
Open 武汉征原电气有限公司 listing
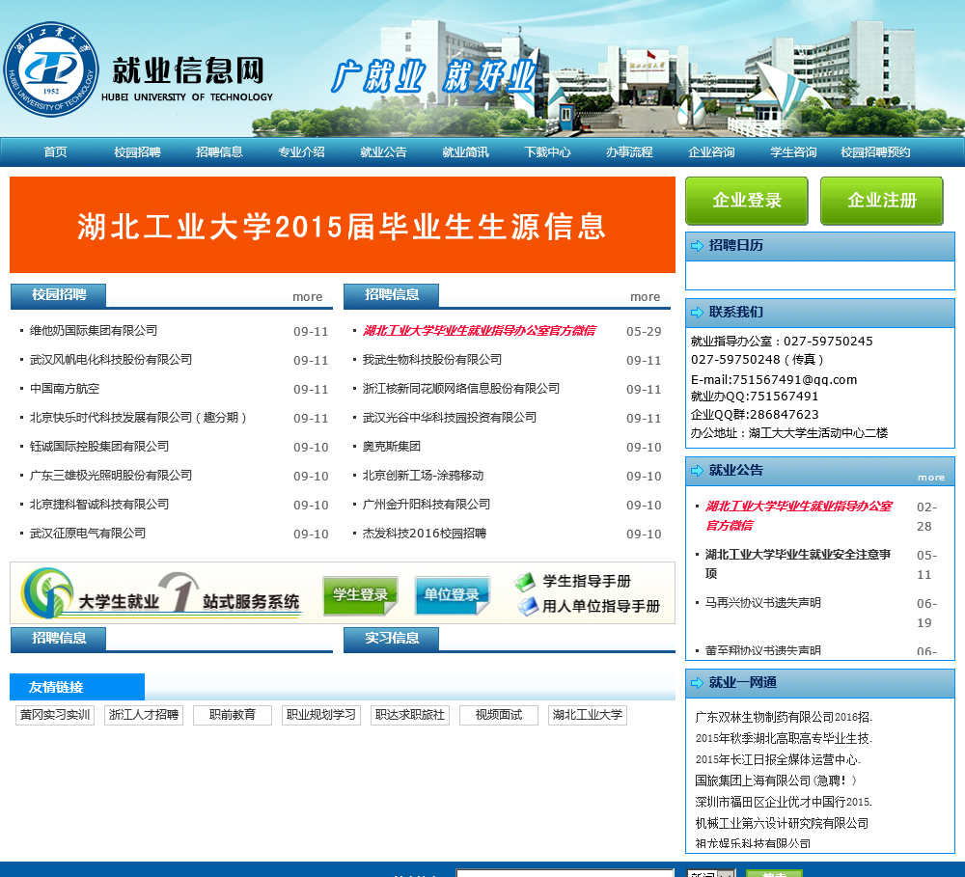tap(88, 533)
